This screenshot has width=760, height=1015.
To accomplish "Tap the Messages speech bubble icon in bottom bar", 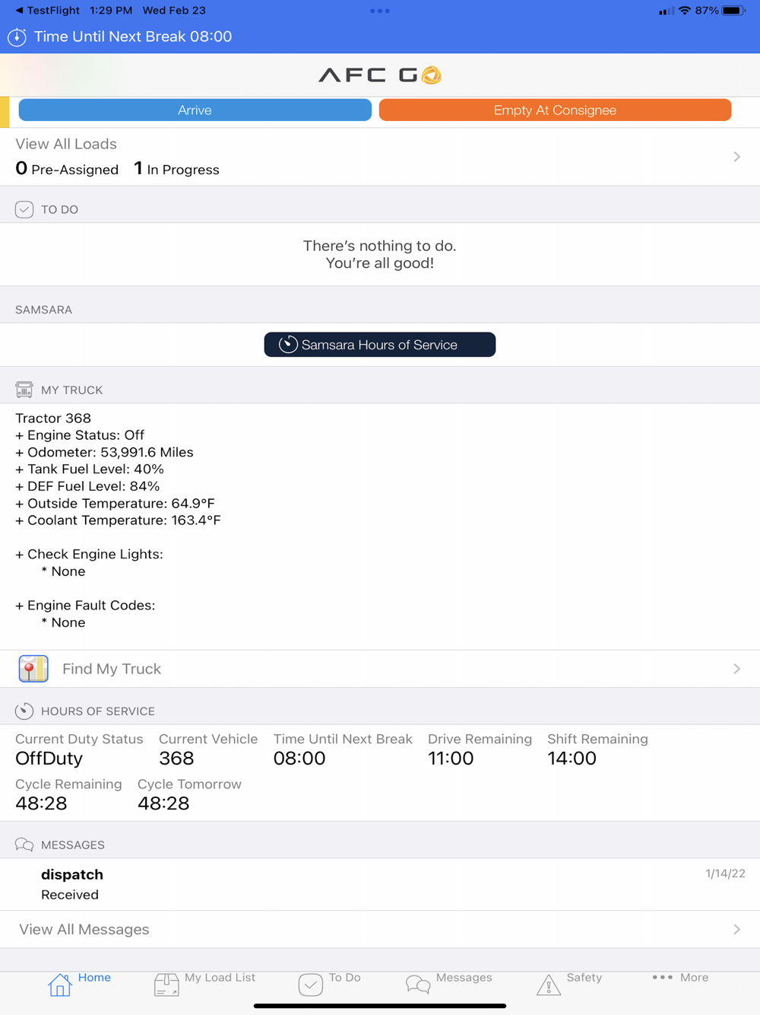I will click(x=418, y=985).
